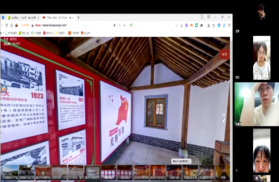Click the undo curved-arrow icon in toolbar

click(214, 25)
